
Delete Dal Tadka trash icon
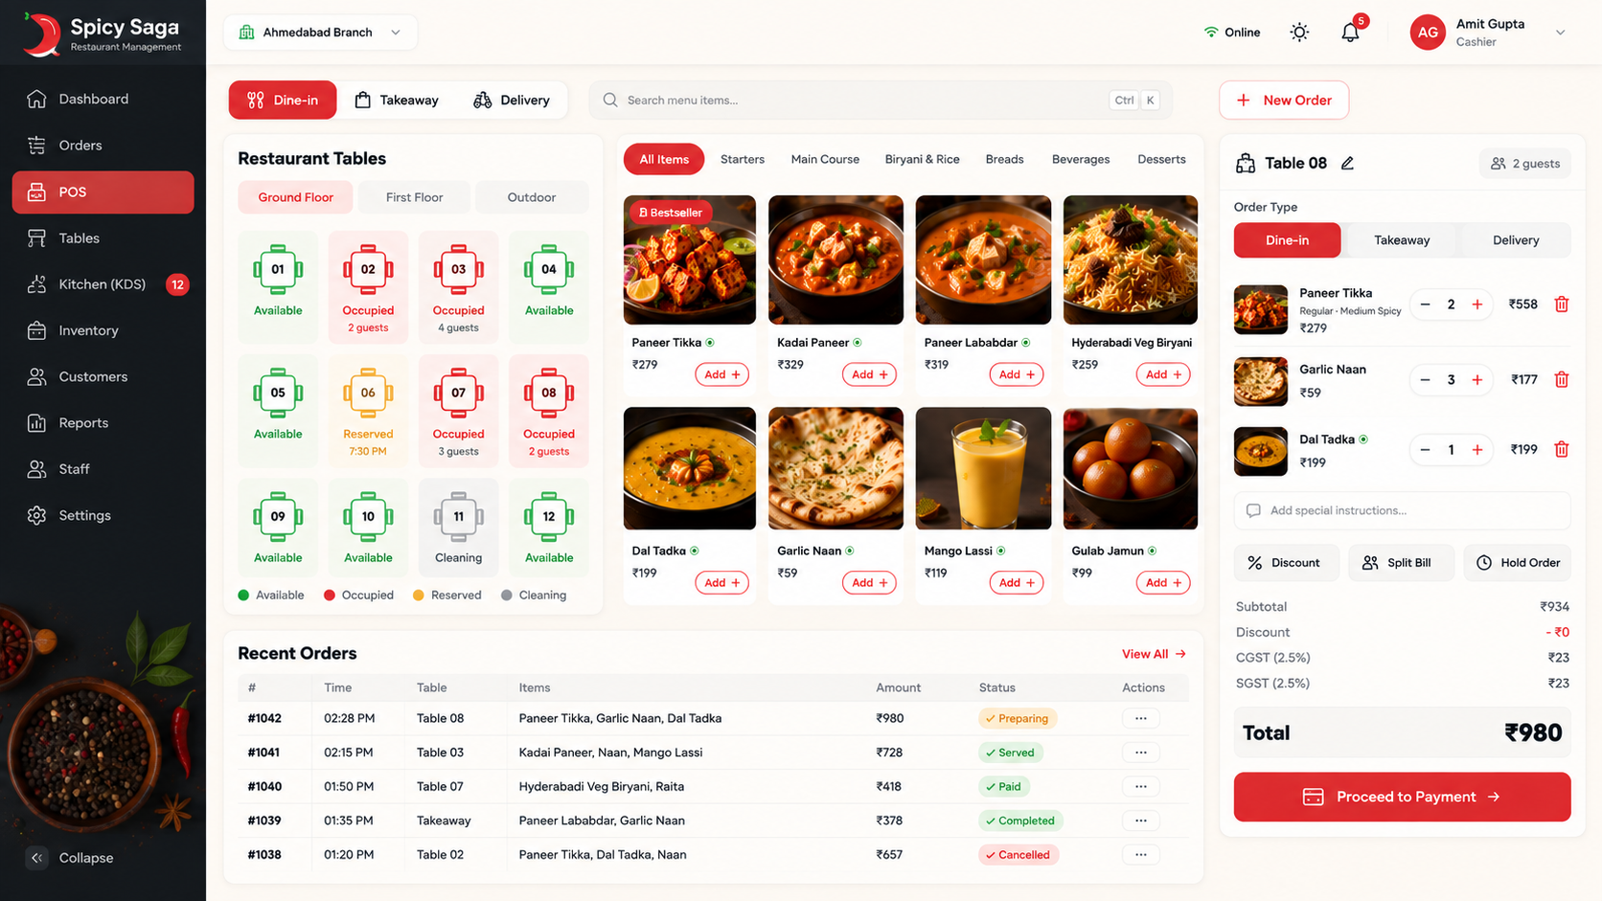(1561, 449)
